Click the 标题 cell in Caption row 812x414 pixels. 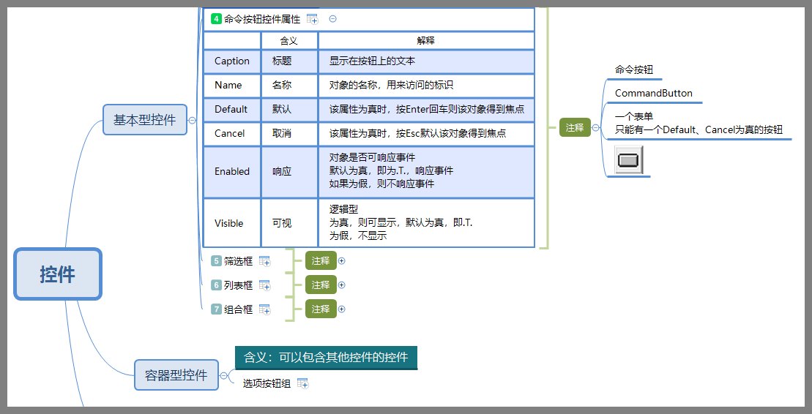coord(289,61)
